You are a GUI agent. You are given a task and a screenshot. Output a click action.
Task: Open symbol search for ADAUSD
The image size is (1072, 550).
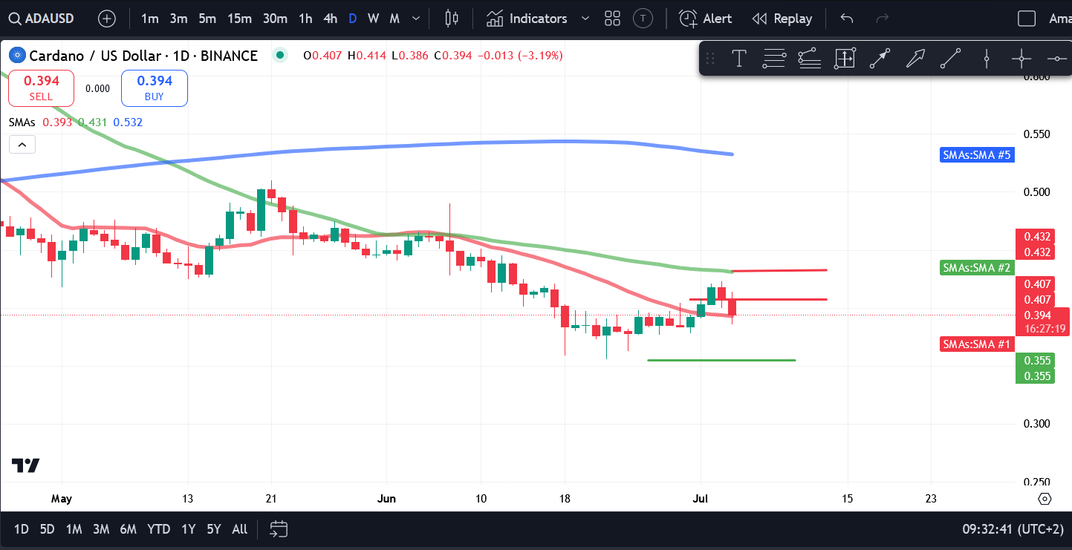[43, 19]
